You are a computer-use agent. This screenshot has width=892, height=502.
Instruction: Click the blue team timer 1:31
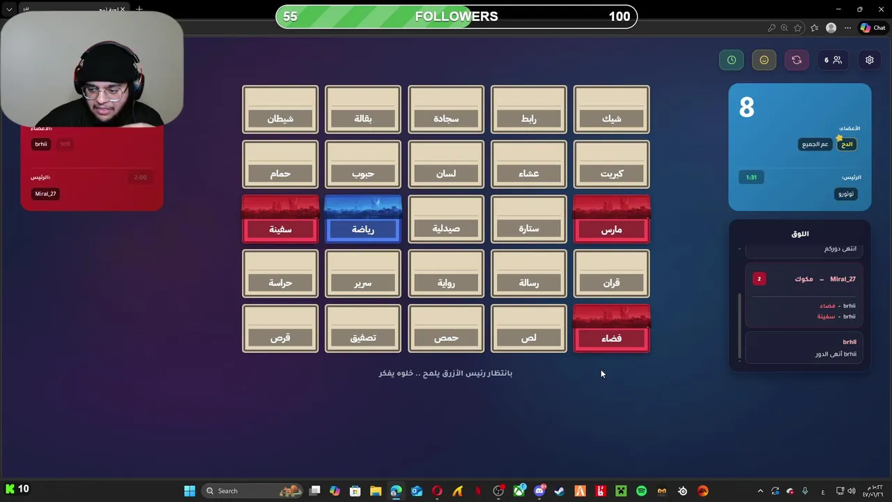[751, 177]
